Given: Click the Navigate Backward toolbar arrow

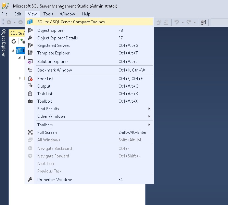Looking at the screenshot, I should coord(9,22).
